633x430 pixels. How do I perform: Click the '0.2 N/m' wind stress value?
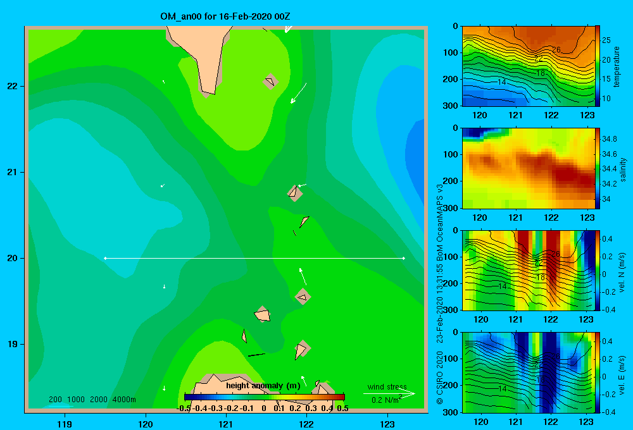[387, 400]
